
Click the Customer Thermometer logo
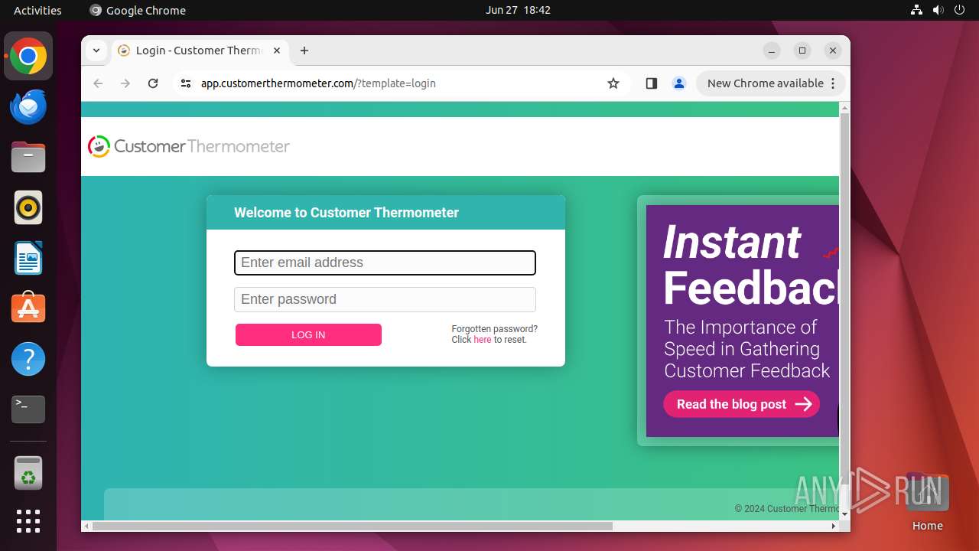pos(189,146)
